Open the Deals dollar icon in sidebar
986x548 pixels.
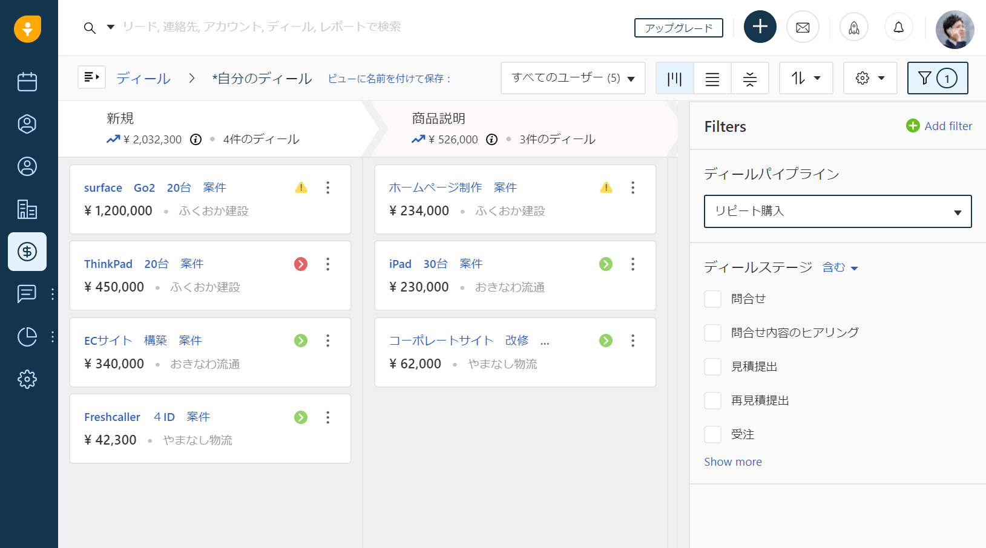click(x=27, y=252)
